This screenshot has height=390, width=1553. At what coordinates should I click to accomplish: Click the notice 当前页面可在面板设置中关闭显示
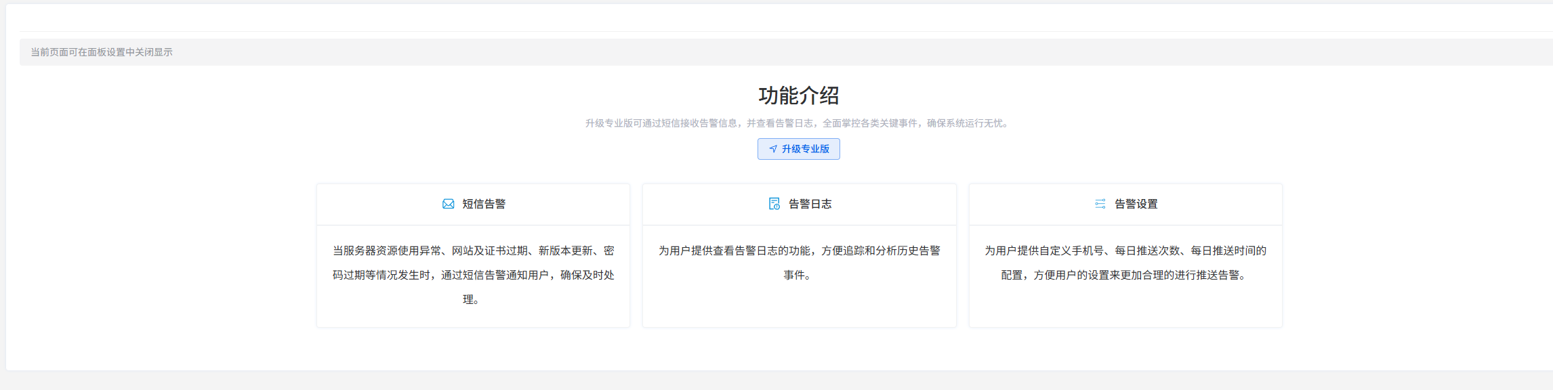[102, 52]
